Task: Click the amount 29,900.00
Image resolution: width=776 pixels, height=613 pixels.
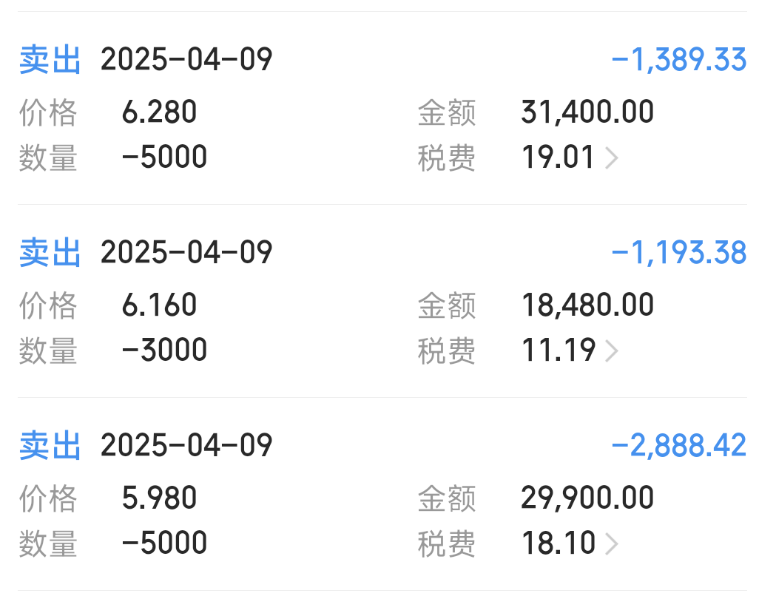Action: tap(587, 498)
